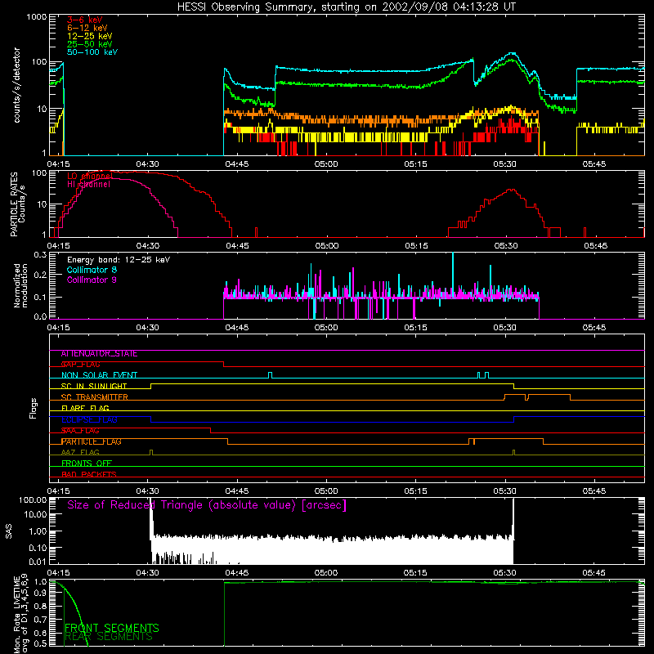Click the ATTENUATOR_STATE flag label
Screen dimensions: 654x654
[x=99, y=354]
